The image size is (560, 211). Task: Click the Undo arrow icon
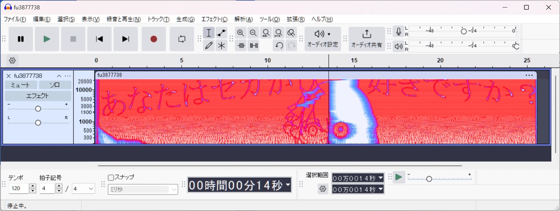click(279, 46)
